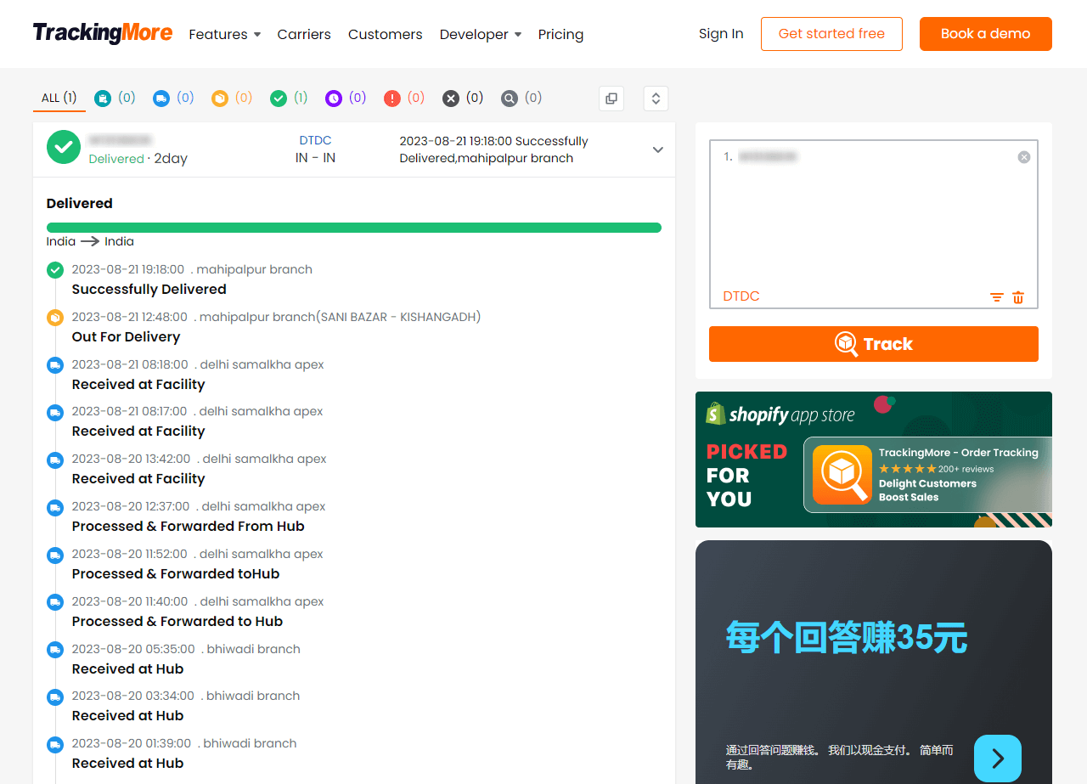The height and width of the screenshot is (784, 1087).
Task: Select the orange out-for-delivery box filter
Action: tap(220, 99)
